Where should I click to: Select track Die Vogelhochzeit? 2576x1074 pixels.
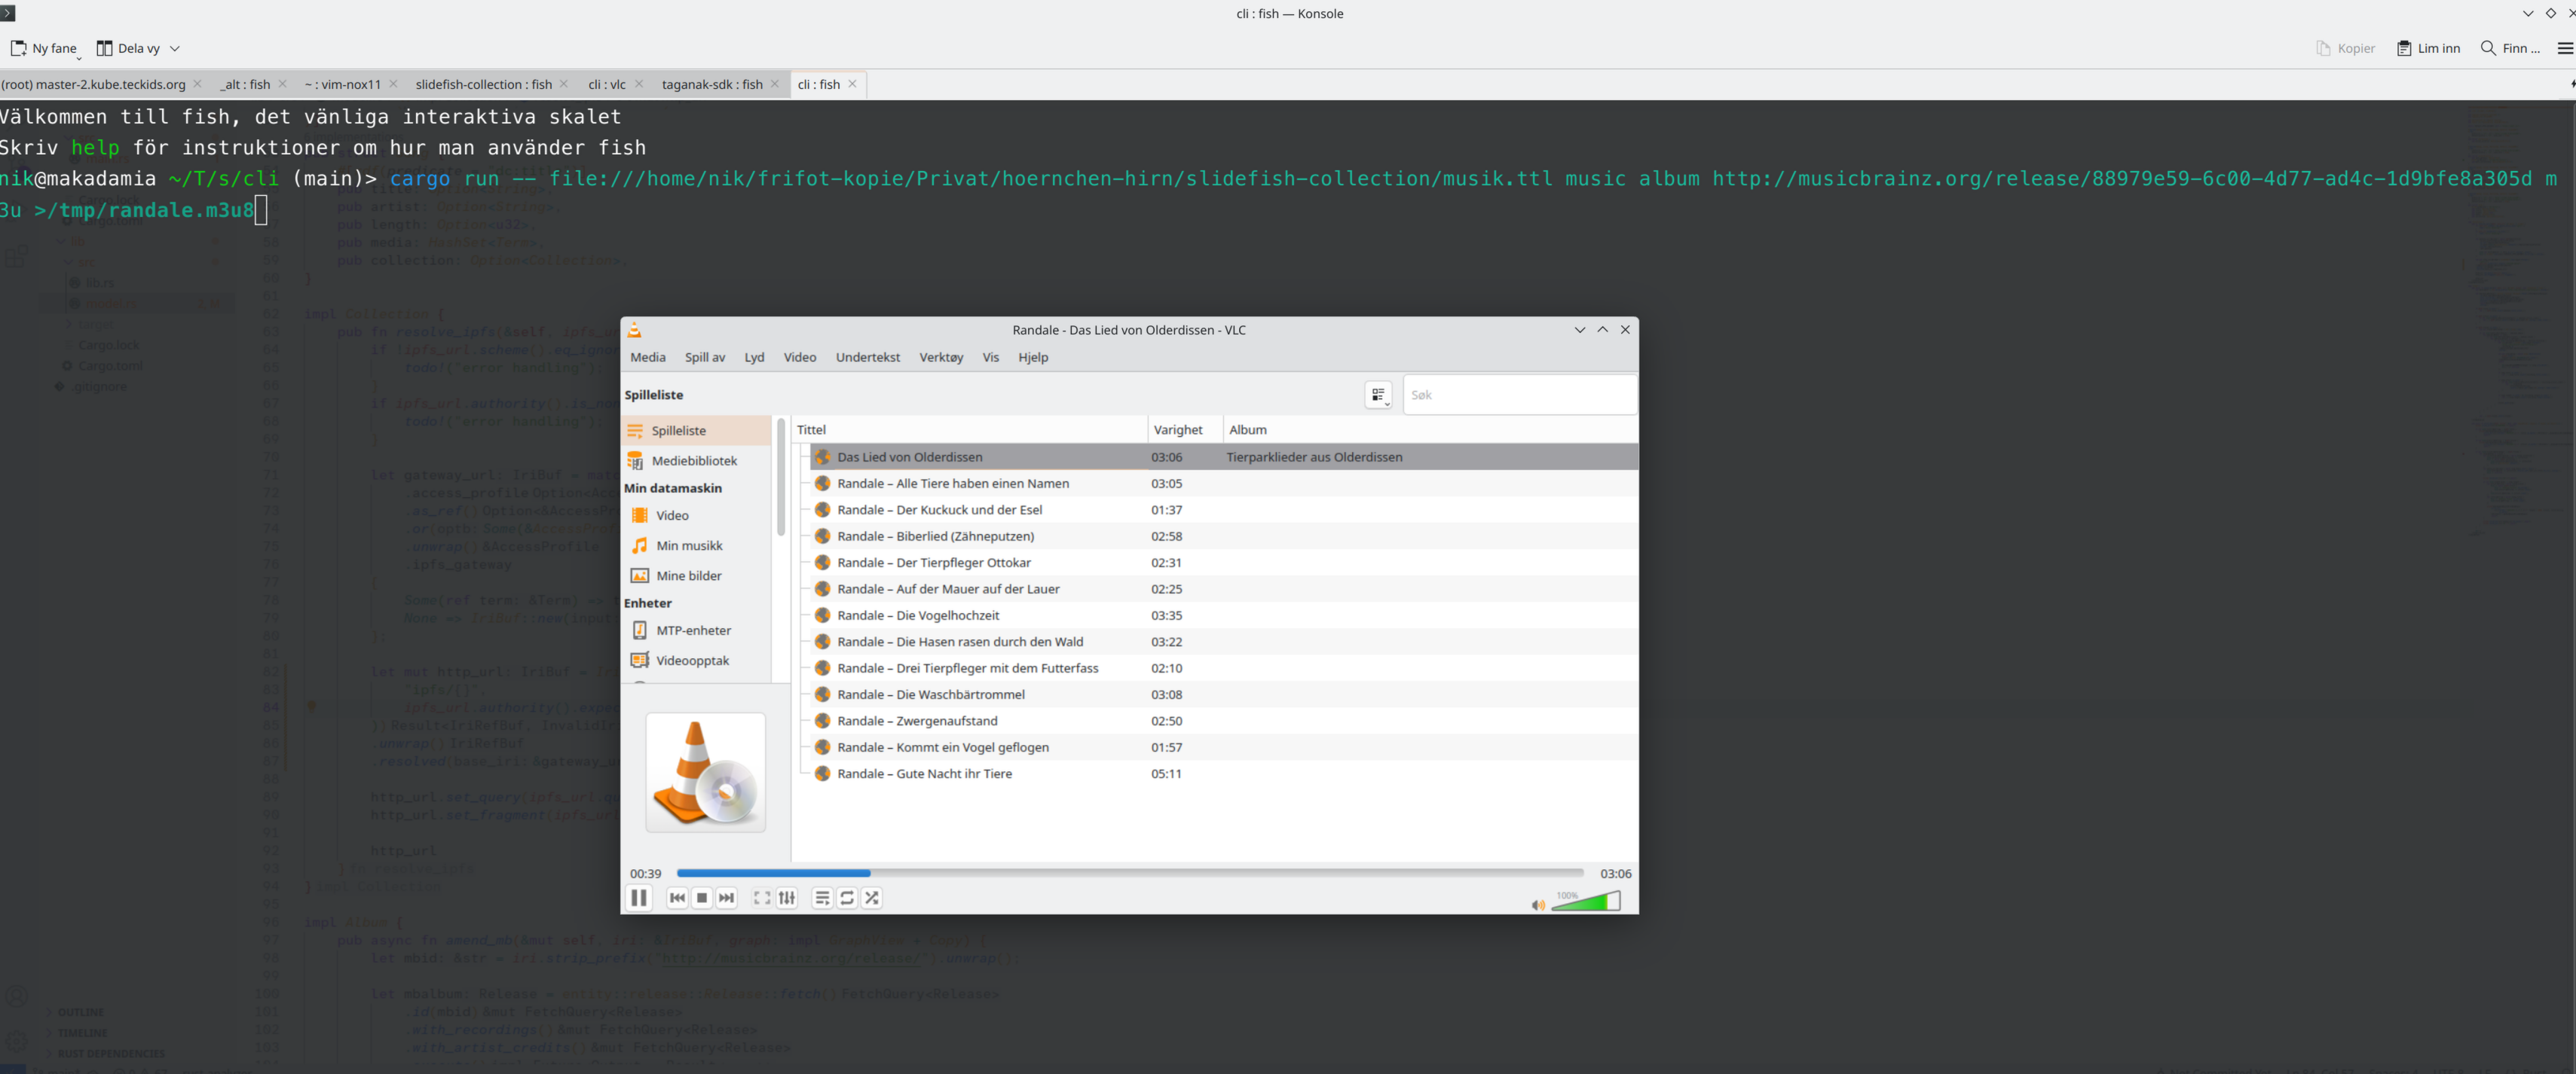(x=1224, y=615)
